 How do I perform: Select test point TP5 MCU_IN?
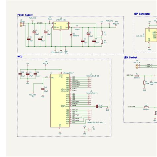point(46,65)
